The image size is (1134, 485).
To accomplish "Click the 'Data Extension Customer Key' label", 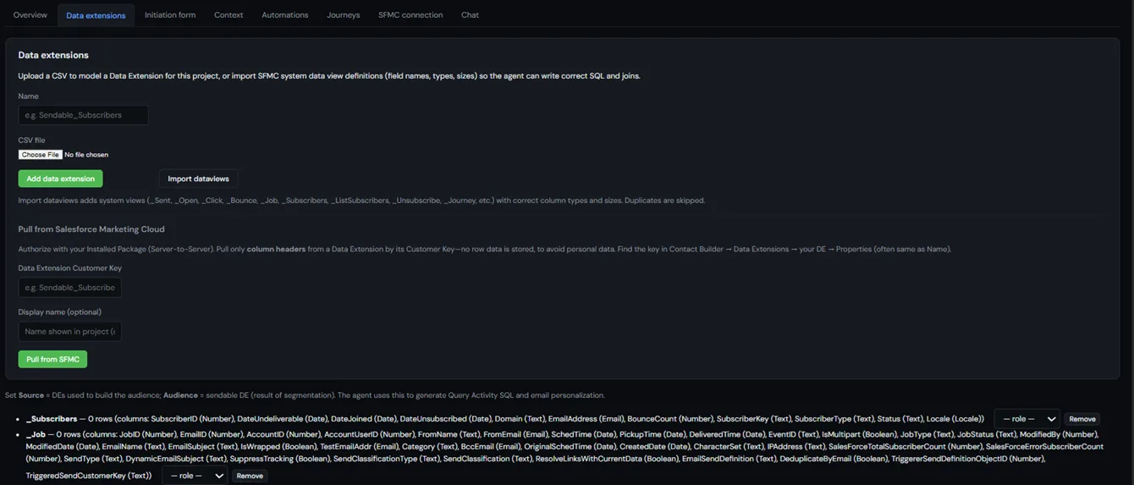I will tap(70, 268).
